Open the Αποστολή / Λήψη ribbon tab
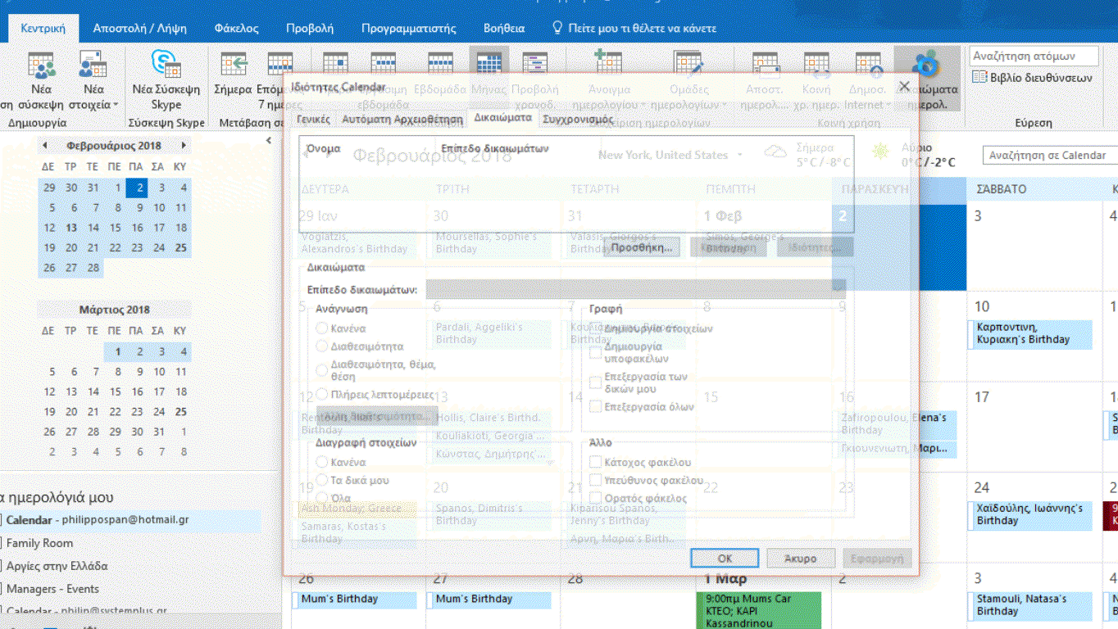Screen dimensions: 1118x629 (139, 28)
